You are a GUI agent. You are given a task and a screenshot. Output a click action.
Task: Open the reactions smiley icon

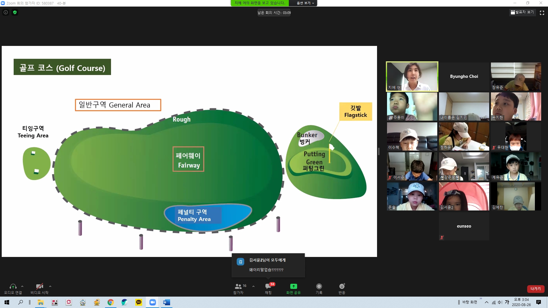342,286
